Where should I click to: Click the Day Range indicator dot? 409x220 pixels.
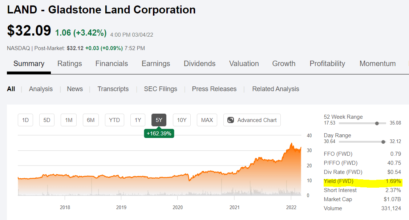pyautogui.click(x=384, y=142)
